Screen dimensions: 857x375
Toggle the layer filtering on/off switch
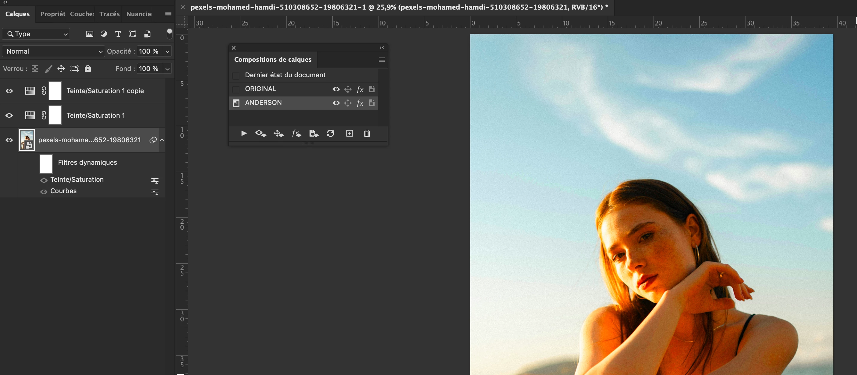click(x=169, y=34)
